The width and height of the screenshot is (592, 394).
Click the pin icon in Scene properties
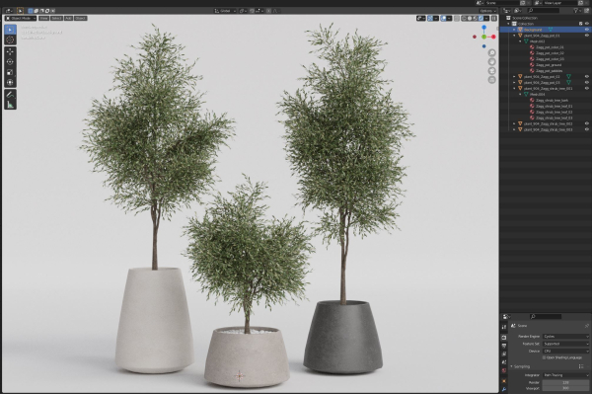coord(586,326)
